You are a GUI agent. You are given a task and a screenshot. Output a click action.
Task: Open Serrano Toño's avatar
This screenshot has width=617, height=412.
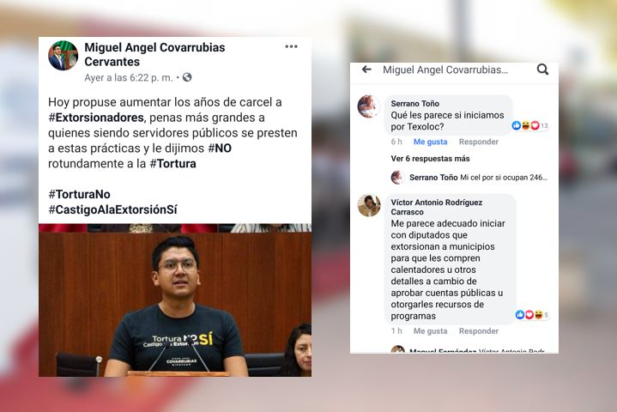pos(369,106)
